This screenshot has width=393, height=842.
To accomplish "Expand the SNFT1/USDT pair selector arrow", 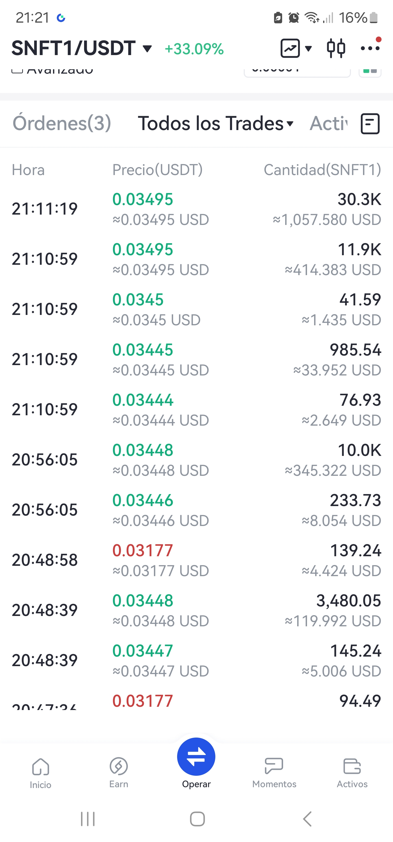I will (148, 49).
